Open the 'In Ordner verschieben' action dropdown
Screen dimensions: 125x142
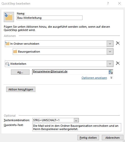tap(110, 44)
